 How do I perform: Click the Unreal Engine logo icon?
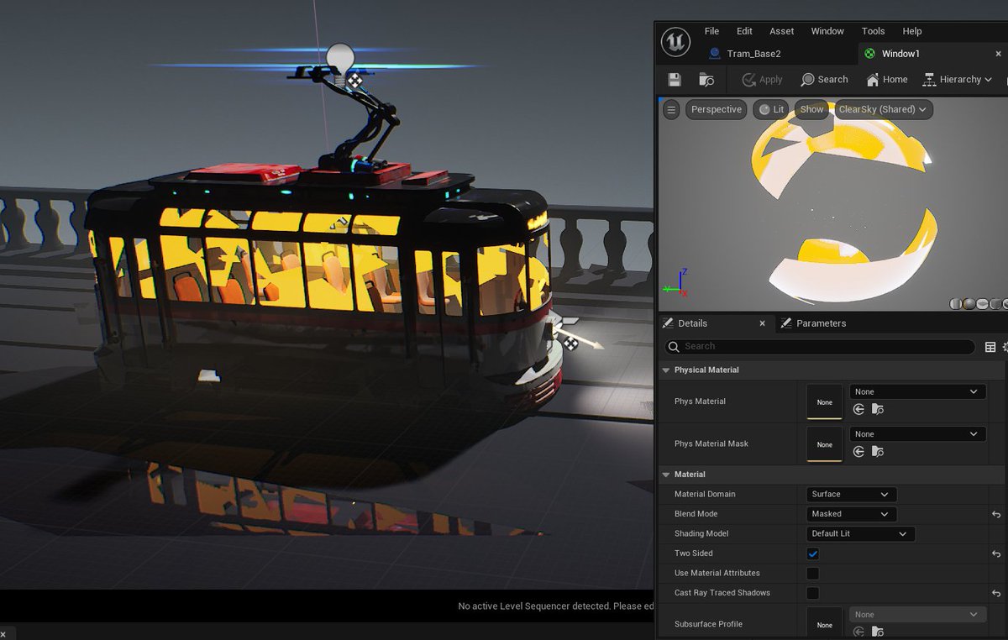(x=675, y=41)
